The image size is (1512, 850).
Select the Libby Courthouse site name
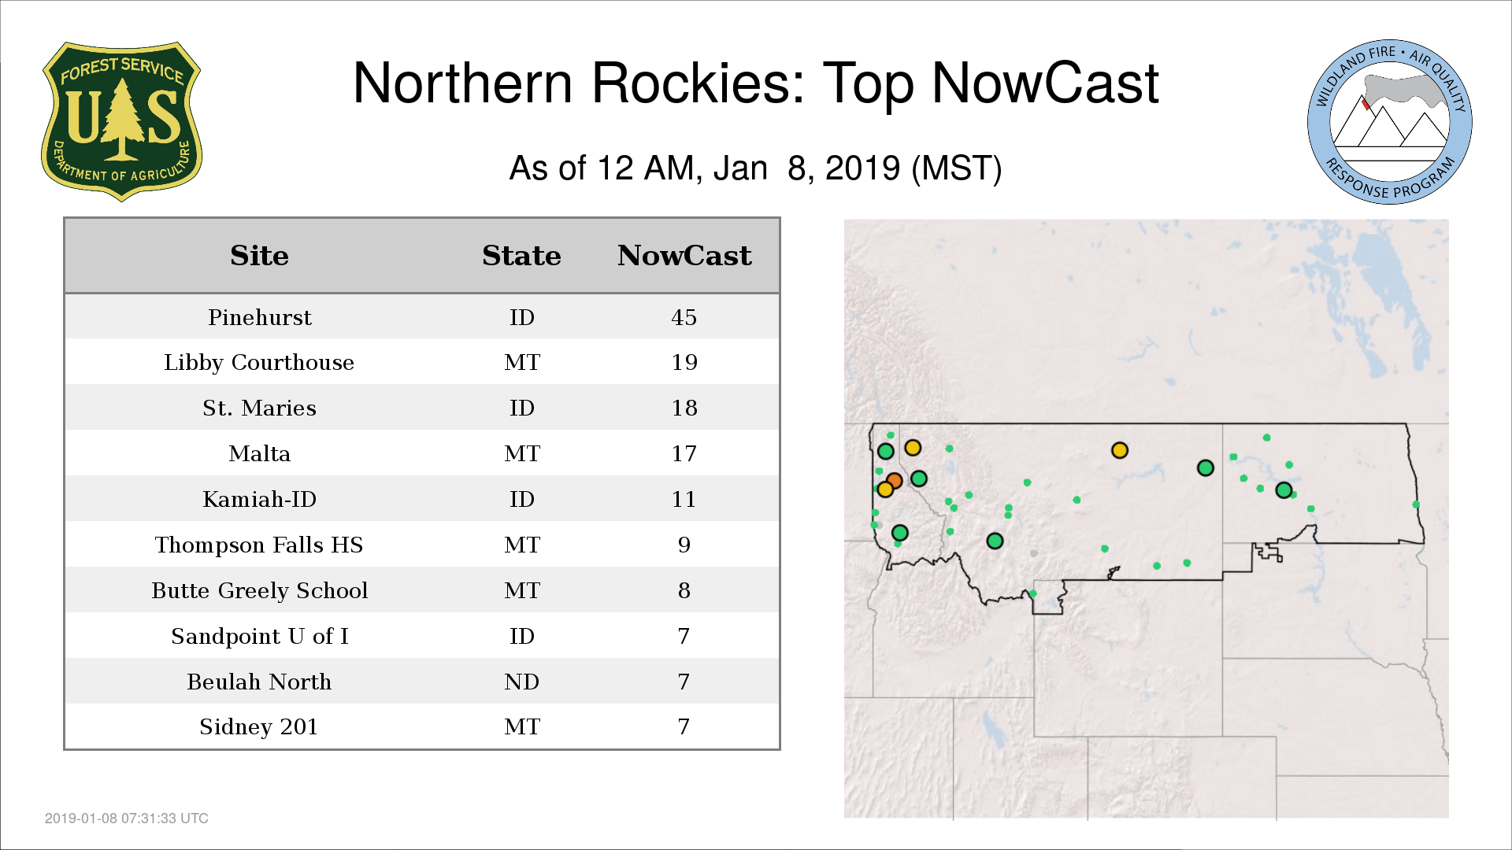pyautogui.click(x=259, y=362)
